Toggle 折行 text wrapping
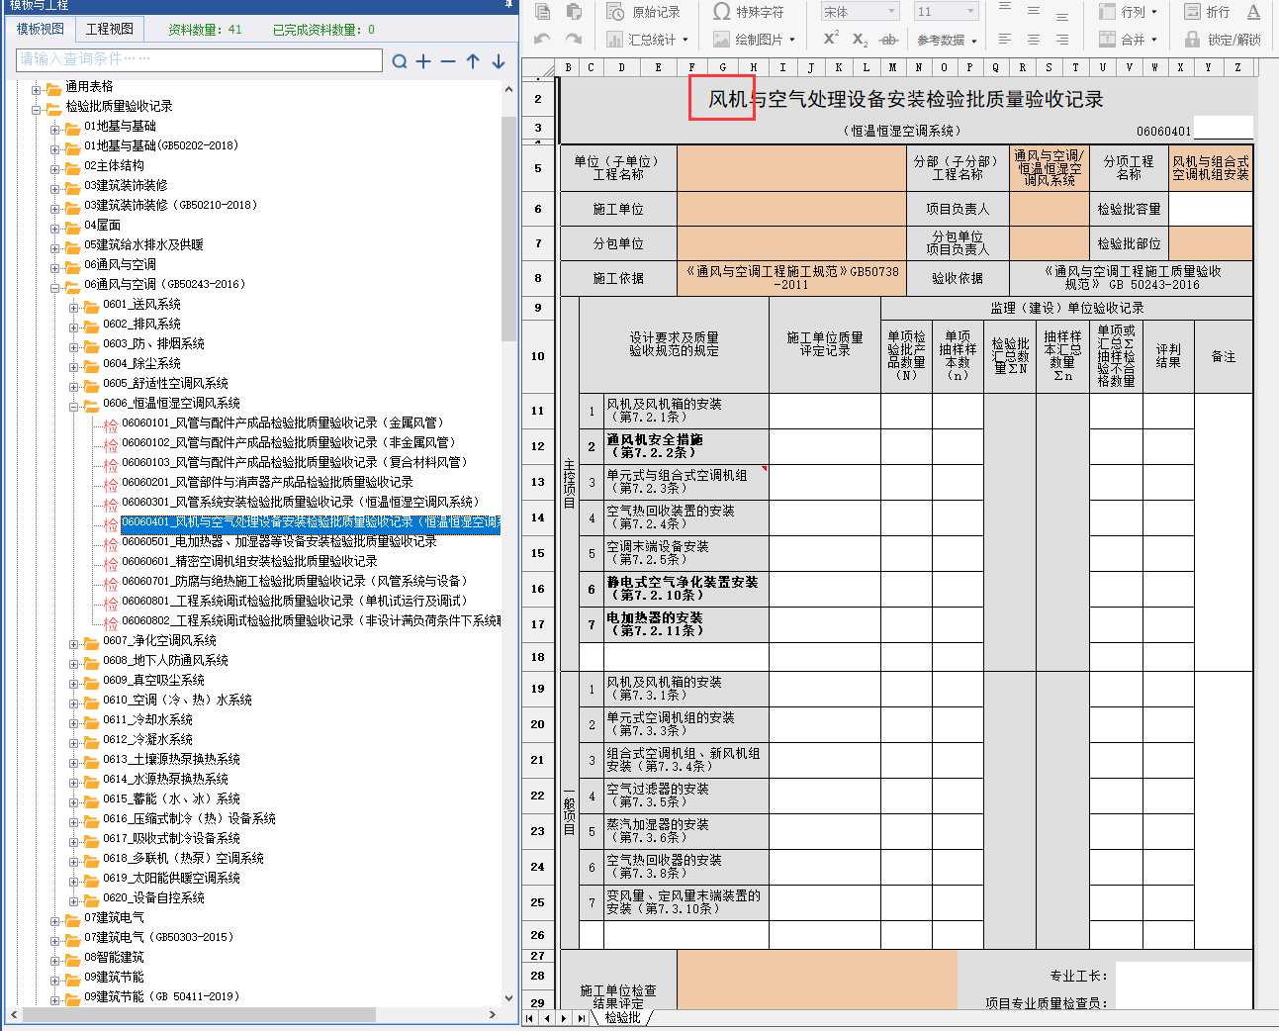 click(1207, 12)
